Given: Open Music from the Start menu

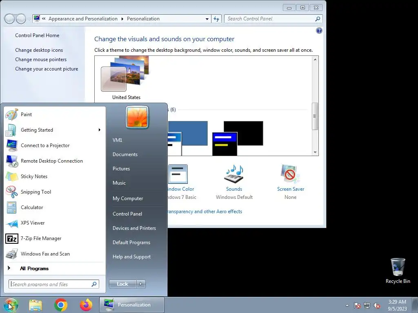Looking at the screenshot, I should coord(119,183).
